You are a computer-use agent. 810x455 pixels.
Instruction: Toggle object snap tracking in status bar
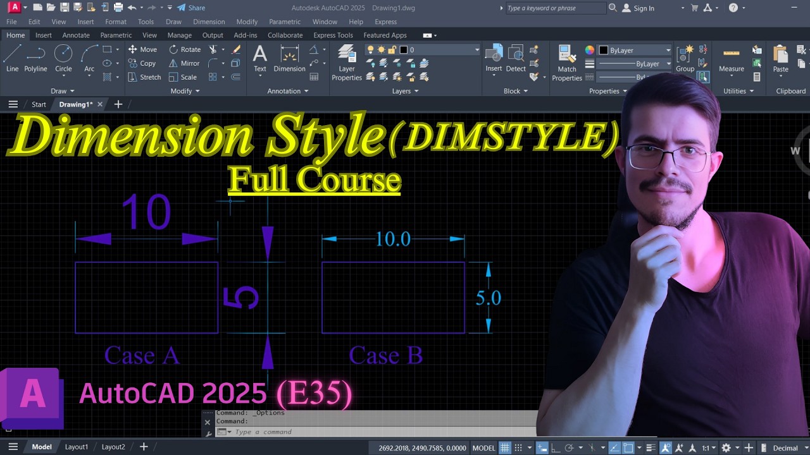[614, 447]
